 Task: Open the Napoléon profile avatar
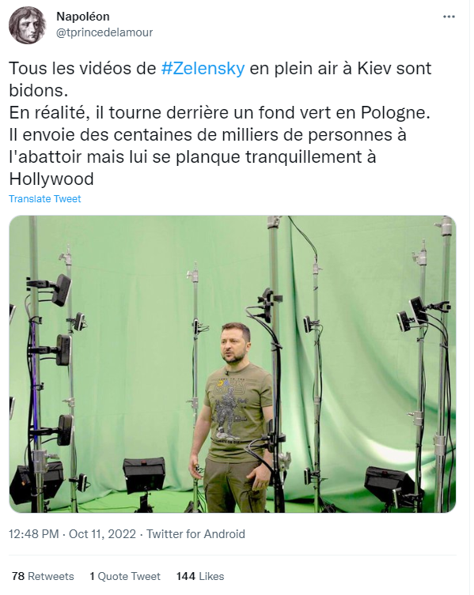[28, 25]
